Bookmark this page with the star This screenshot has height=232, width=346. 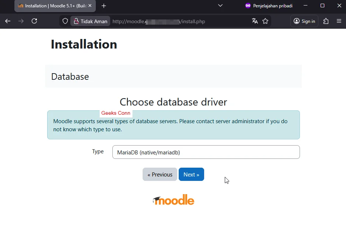coord(265,21)
